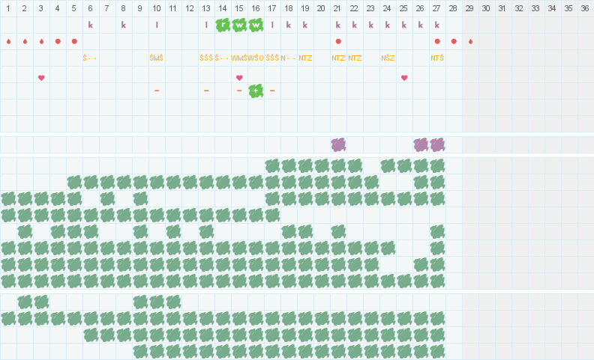
Task: Click the red dot on day 5
Action: pos(74,41)
